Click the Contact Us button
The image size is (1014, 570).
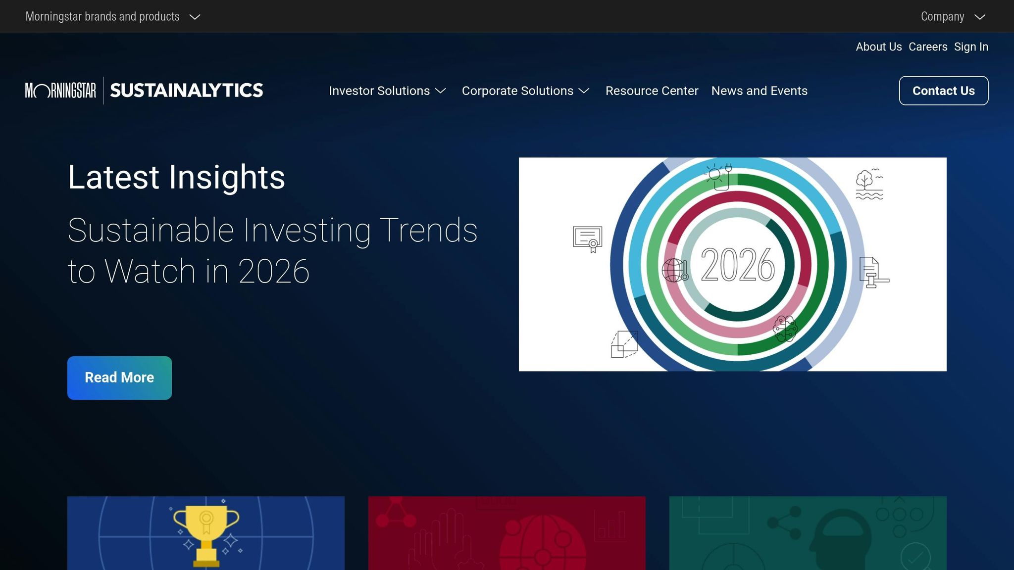[943, 91]
